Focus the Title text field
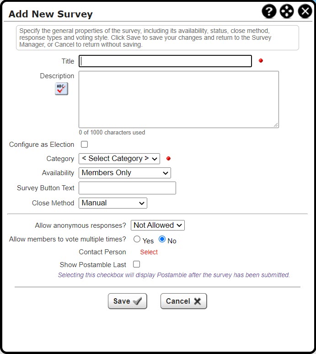316x354 pixels. pos(165,61)
